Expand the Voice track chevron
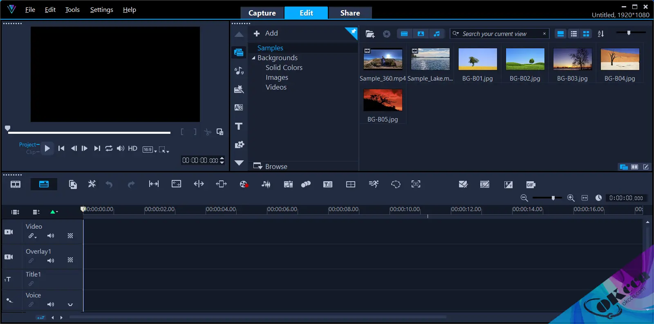Image resolution: width=654 pixels, height=324 pixels. [70, 305]
